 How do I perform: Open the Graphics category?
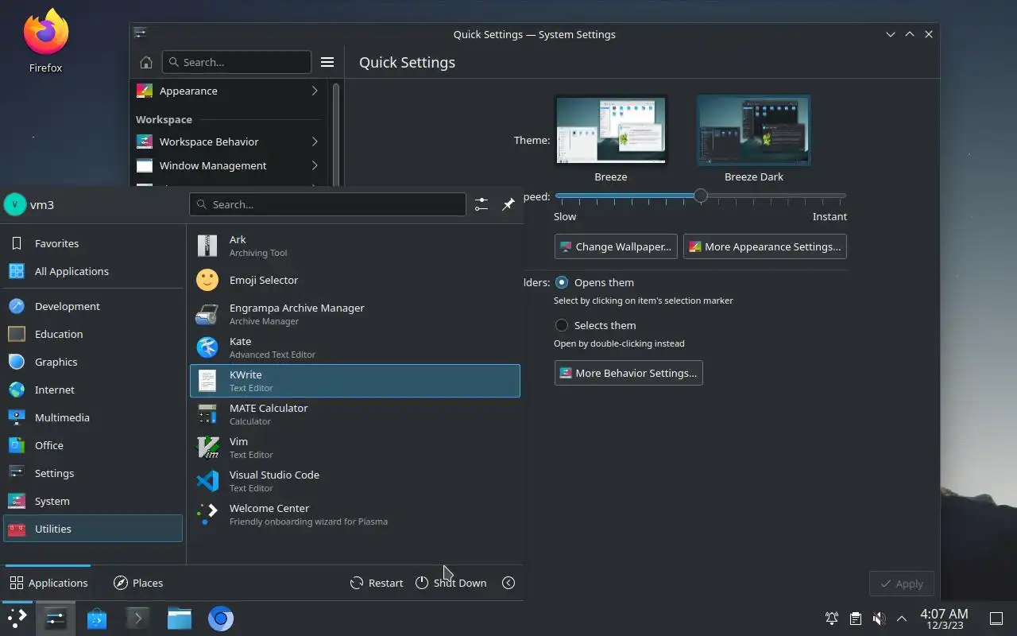pos(93,362)
